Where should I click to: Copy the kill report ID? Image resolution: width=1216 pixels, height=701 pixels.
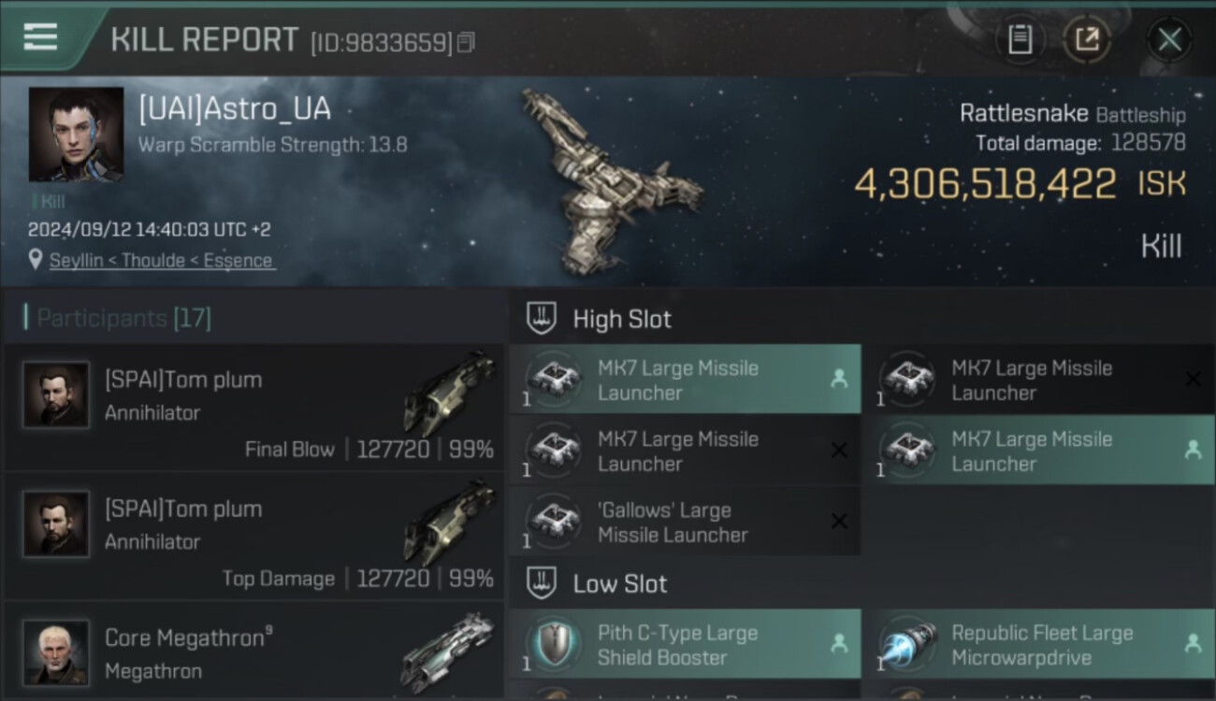click(x=466, y=42)
